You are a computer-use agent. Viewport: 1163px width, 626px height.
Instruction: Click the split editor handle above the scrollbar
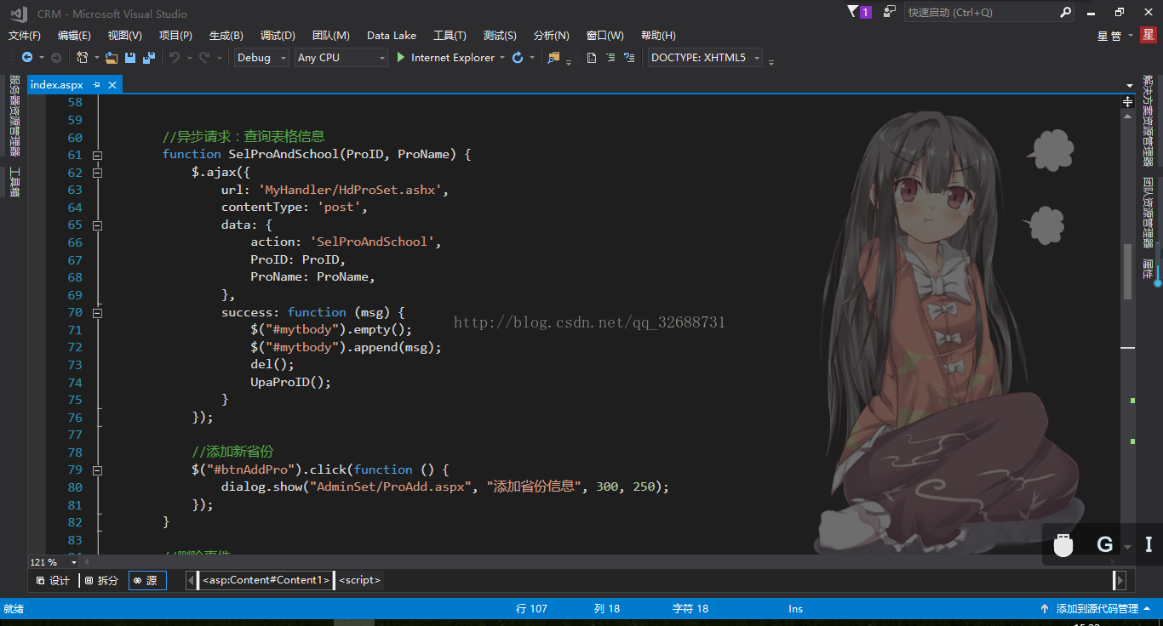pyautogui.click(x=1127, y=102)
